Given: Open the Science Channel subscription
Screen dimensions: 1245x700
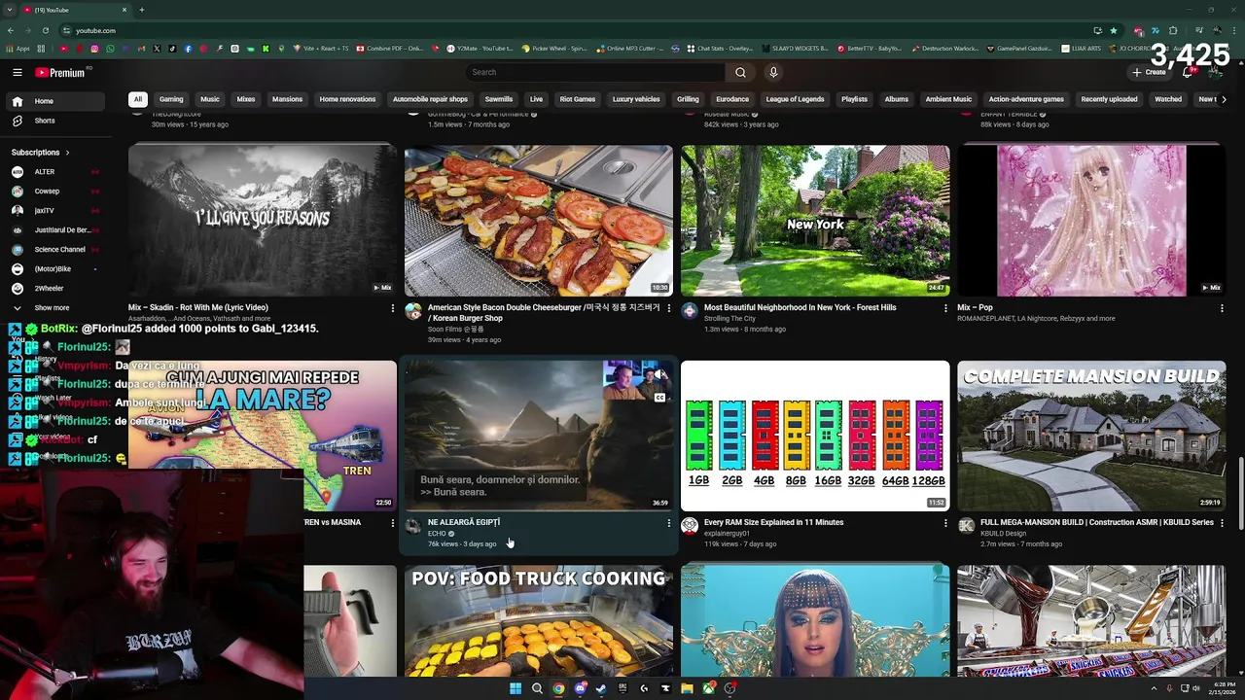Looking at the screenshot, I should [54, 250].
